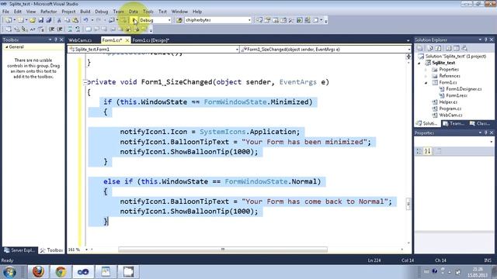Click the Paste icon in the toolbar
The width and height of the screenshot is (497, 279).
(75, 20)
